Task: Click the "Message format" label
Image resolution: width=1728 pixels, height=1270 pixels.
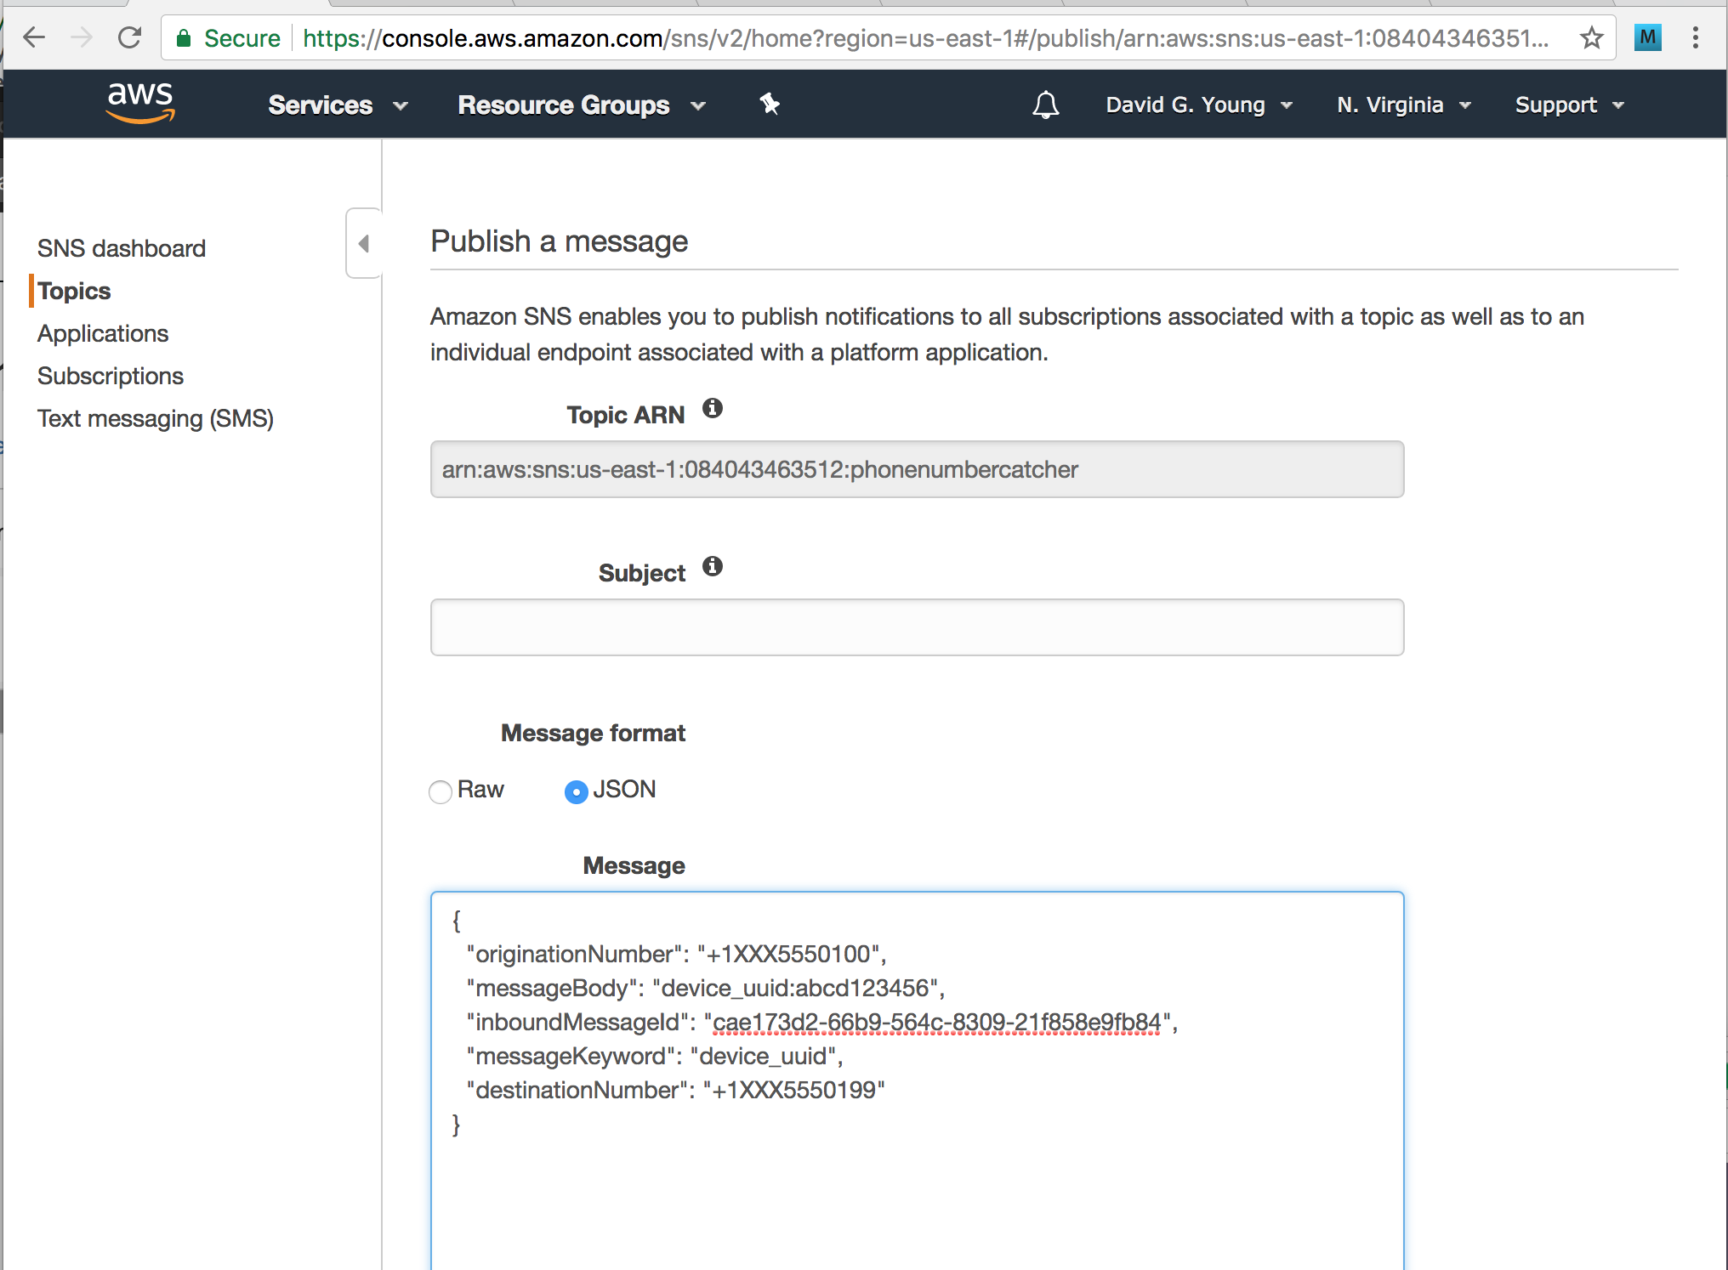Action: point(593,733)
